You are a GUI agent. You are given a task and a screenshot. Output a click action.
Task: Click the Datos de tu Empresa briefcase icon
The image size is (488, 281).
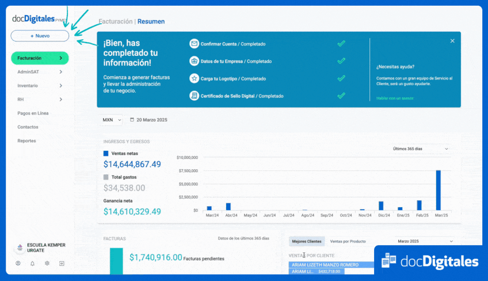click(194, 61)
